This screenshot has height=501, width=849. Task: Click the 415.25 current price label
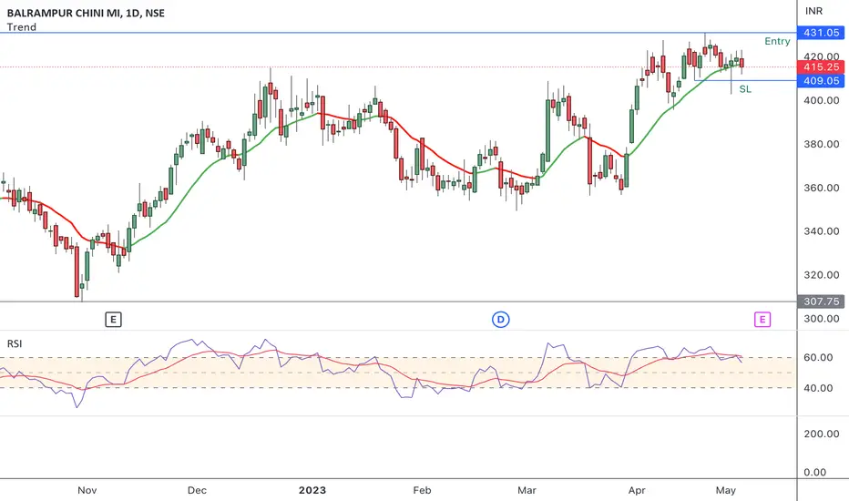pos(821,67)
